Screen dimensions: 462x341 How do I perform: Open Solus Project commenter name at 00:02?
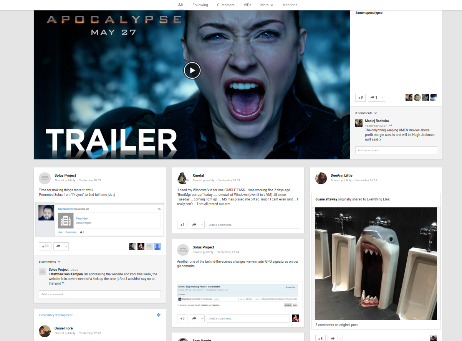[x=58, y=270]
